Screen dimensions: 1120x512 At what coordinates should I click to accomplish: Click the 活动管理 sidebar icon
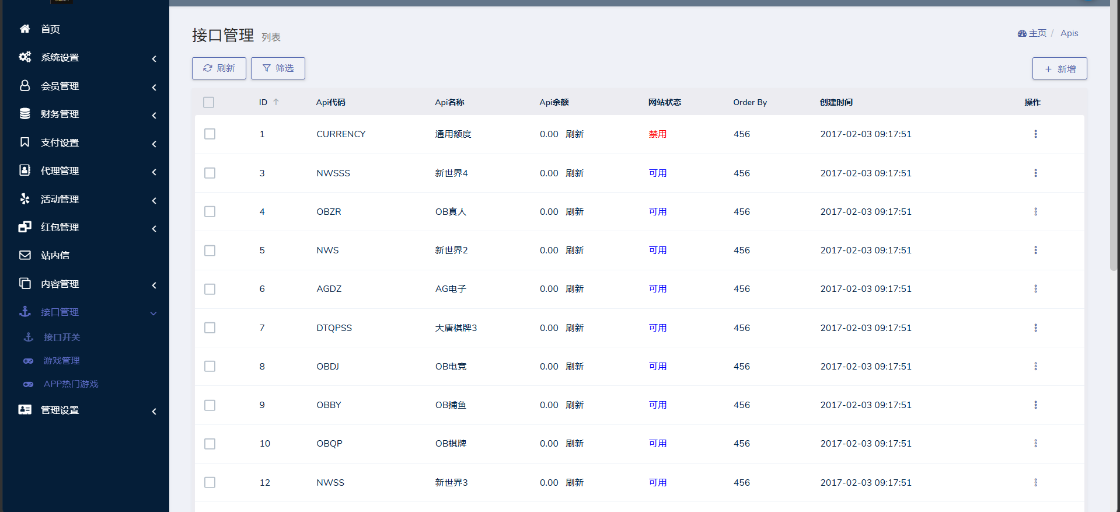[x=25, y=198]
